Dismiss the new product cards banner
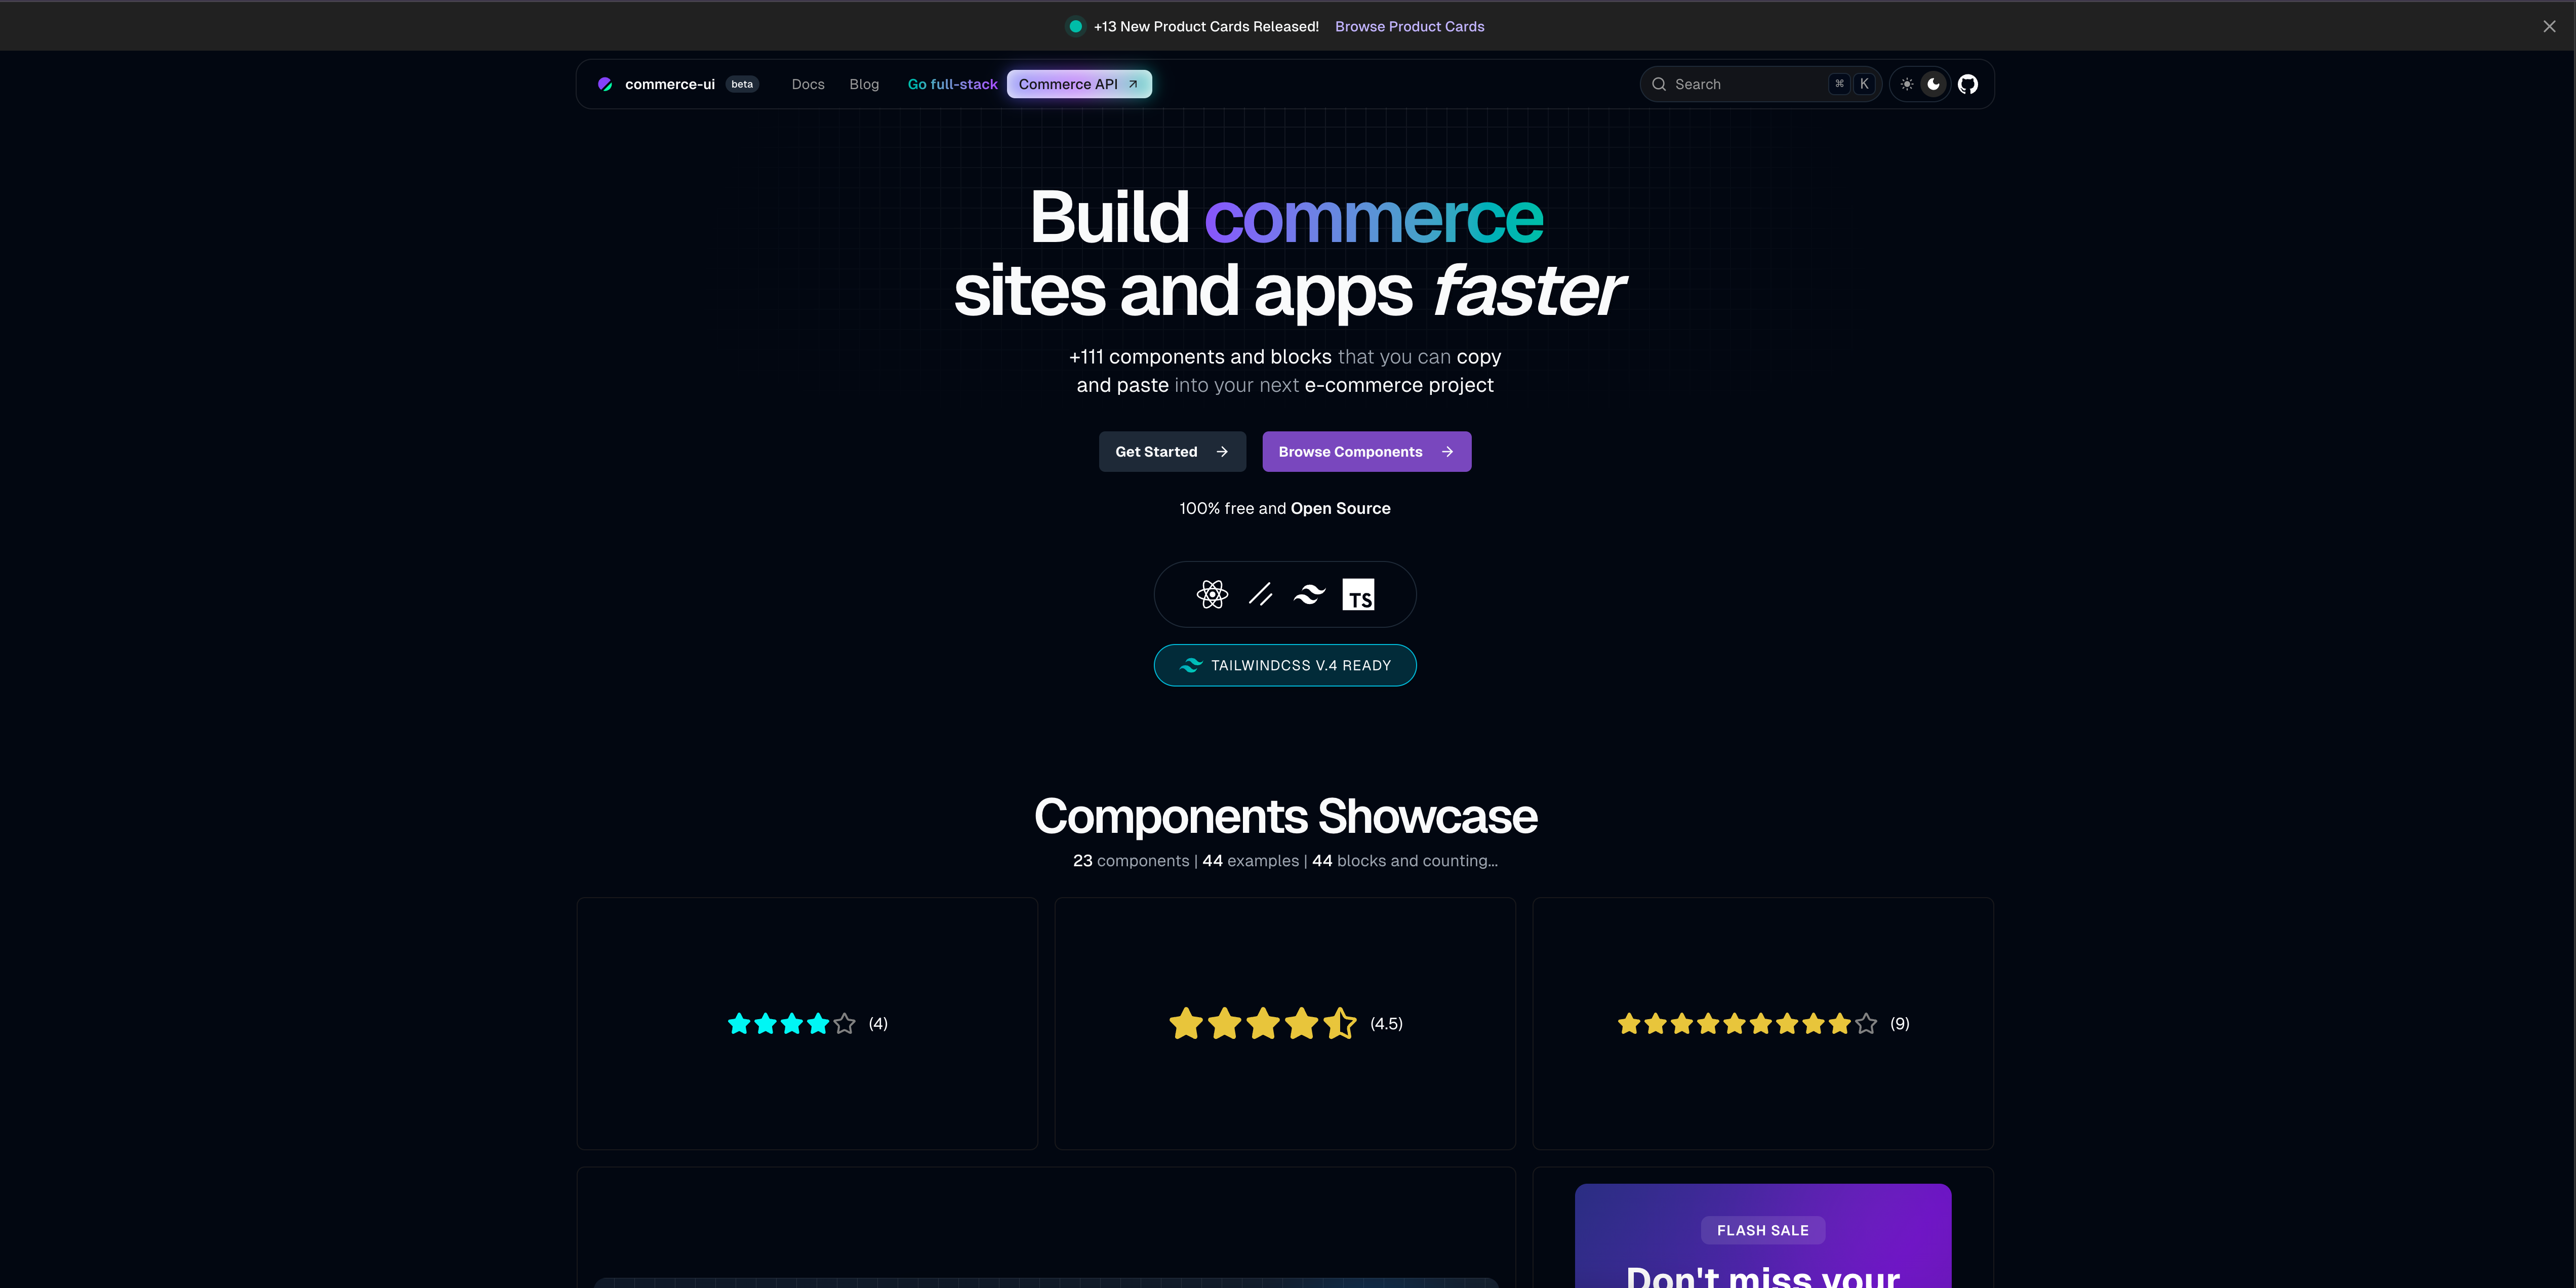The height and width of the screenshot is (1288, 2576). 2549,26
